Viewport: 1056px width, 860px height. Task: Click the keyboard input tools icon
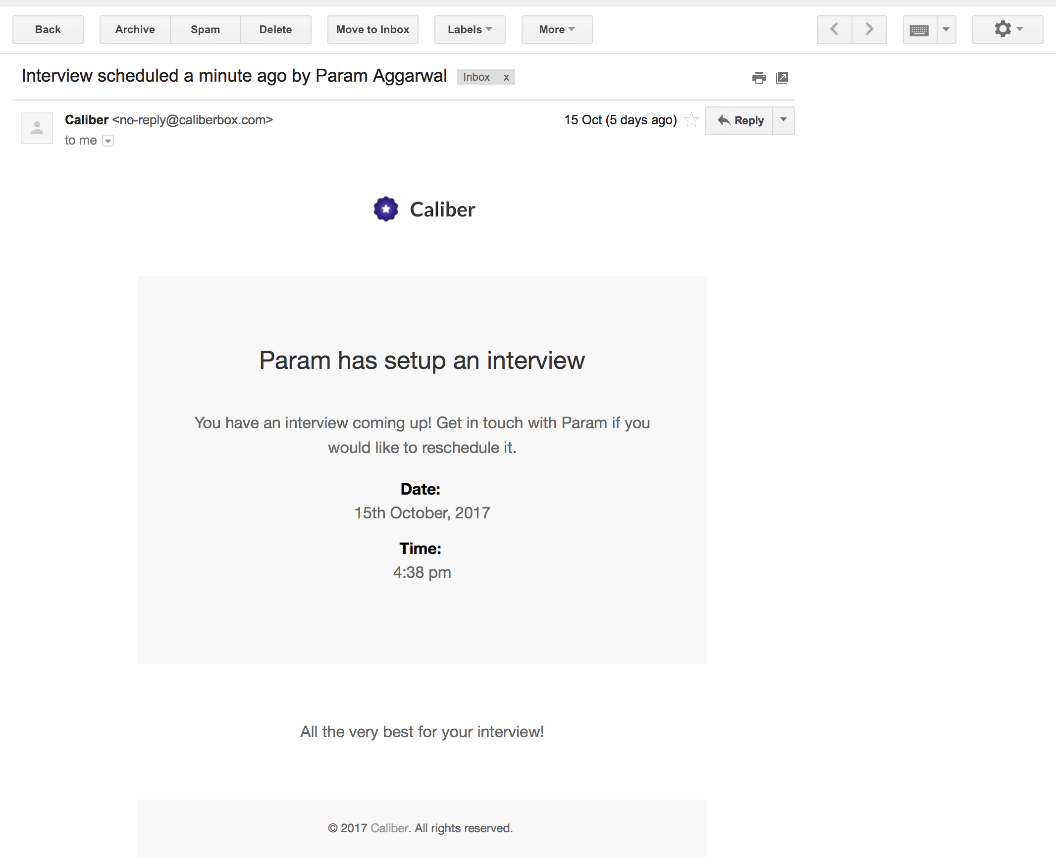(x=919, y=30)
